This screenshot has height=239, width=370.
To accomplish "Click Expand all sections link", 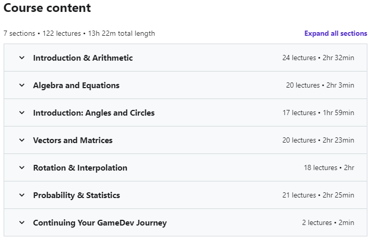I will point(336,33).
